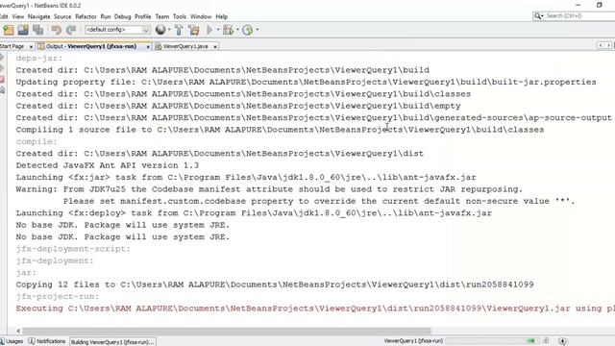The height and width of the screenshot is (346, 615).
Task: Click the 'Detected JavaFX Ant API version 1.3' line
Action: 107,165
